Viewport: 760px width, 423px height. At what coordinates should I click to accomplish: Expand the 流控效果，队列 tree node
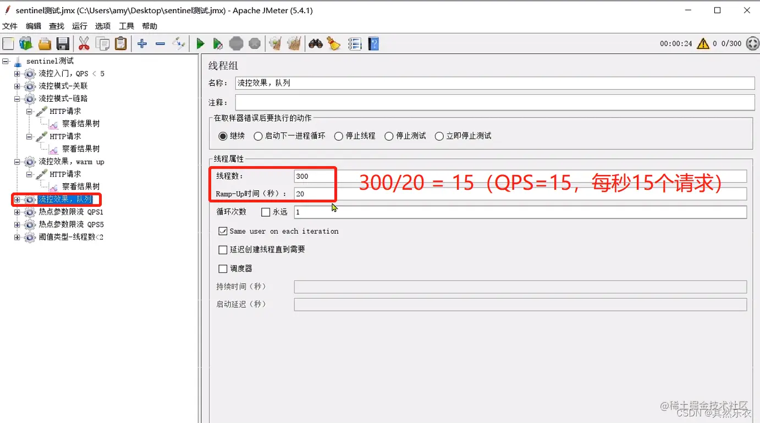point(17,199)
